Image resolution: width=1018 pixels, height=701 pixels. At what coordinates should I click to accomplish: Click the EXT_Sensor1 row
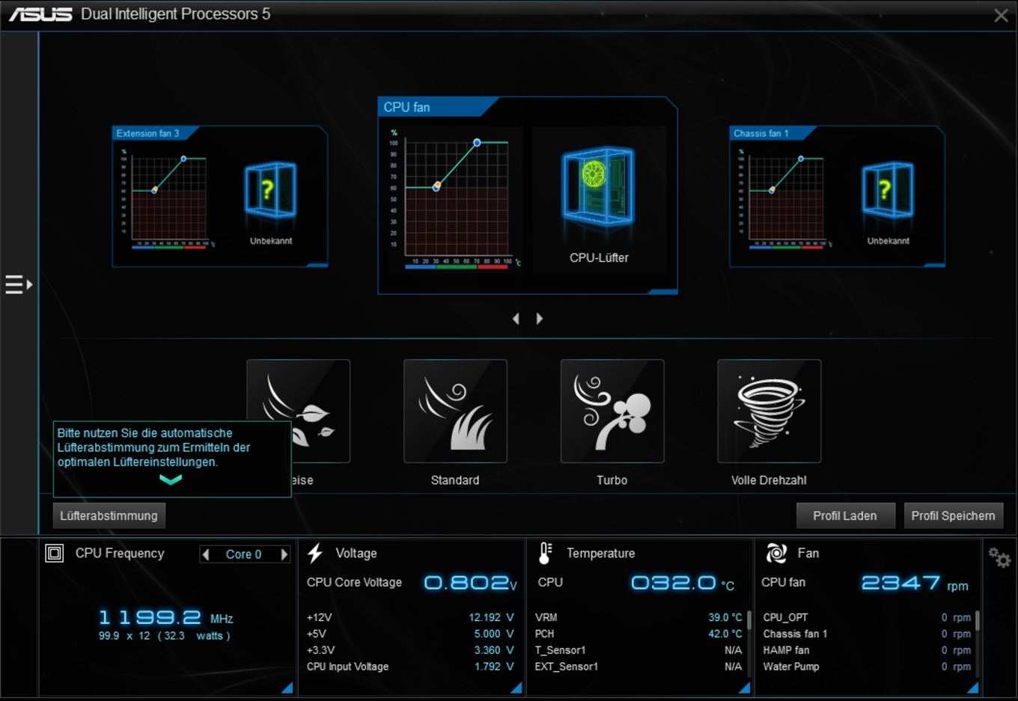point(638,667)
